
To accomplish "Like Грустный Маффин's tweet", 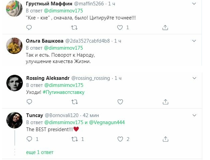I will [120, 28].
